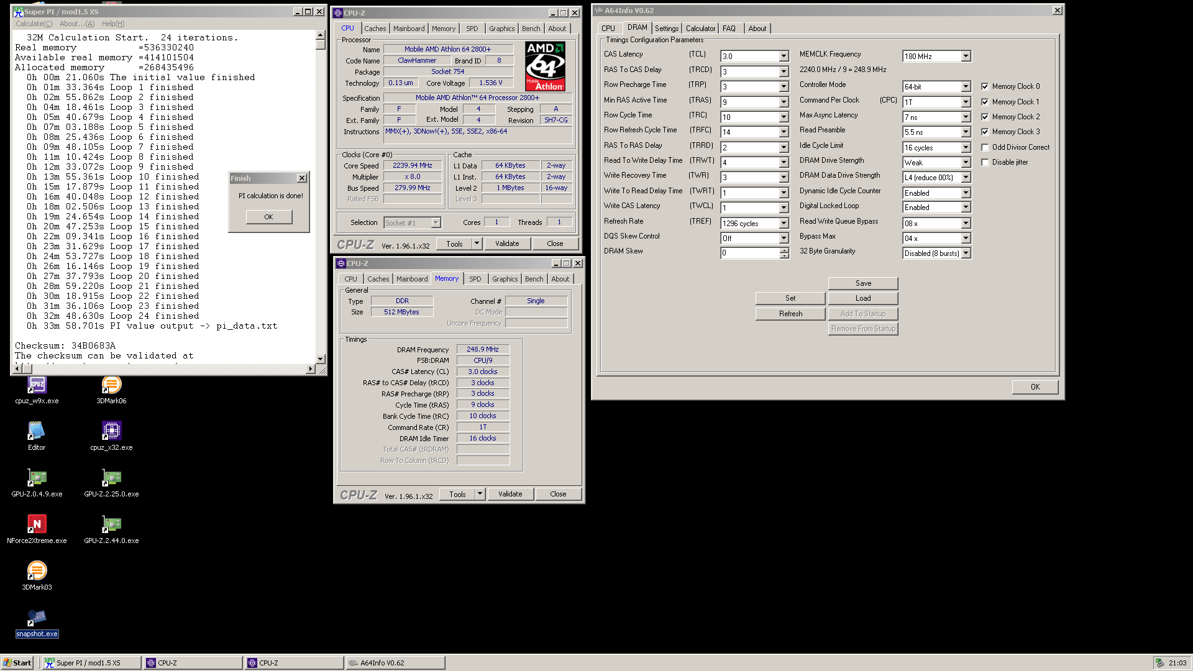
Task: Open Graphics tab in lower CPU-Z
Action: tap(505, 279)
